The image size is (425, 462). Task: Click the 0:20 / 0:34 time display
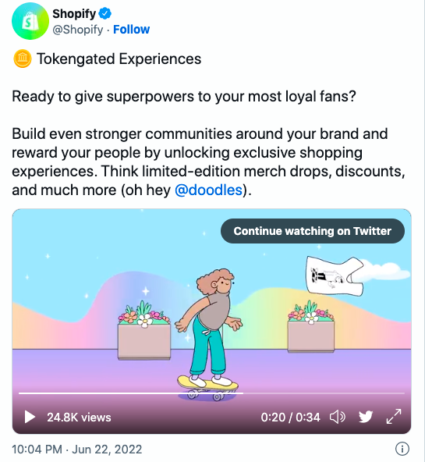click(x=290, y=418)
